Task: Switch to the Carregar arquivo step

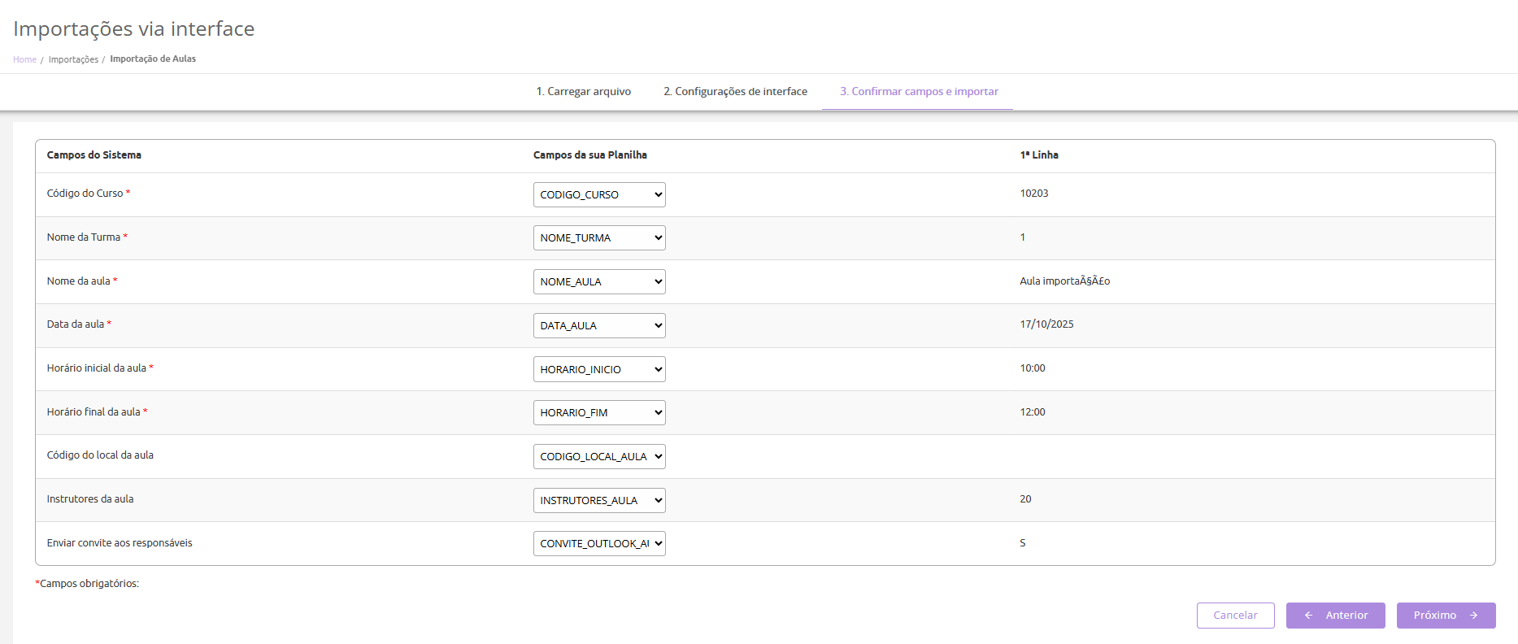Action: point(583,92)
